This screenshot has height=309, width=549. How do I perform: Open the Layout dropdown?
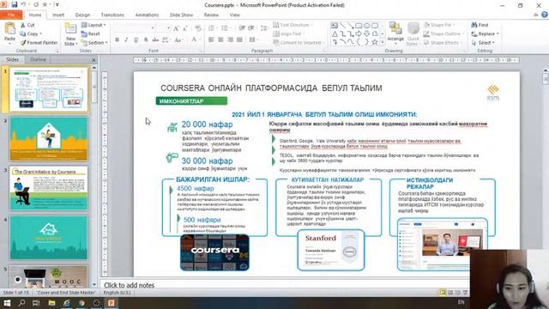click(94, 25)
